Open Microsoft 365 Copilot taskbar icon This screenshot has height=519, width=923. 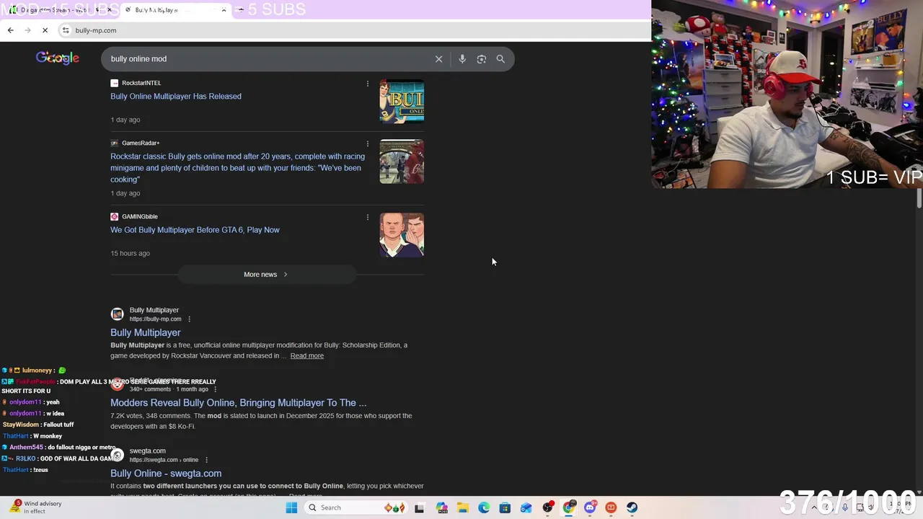click(441, 507)
